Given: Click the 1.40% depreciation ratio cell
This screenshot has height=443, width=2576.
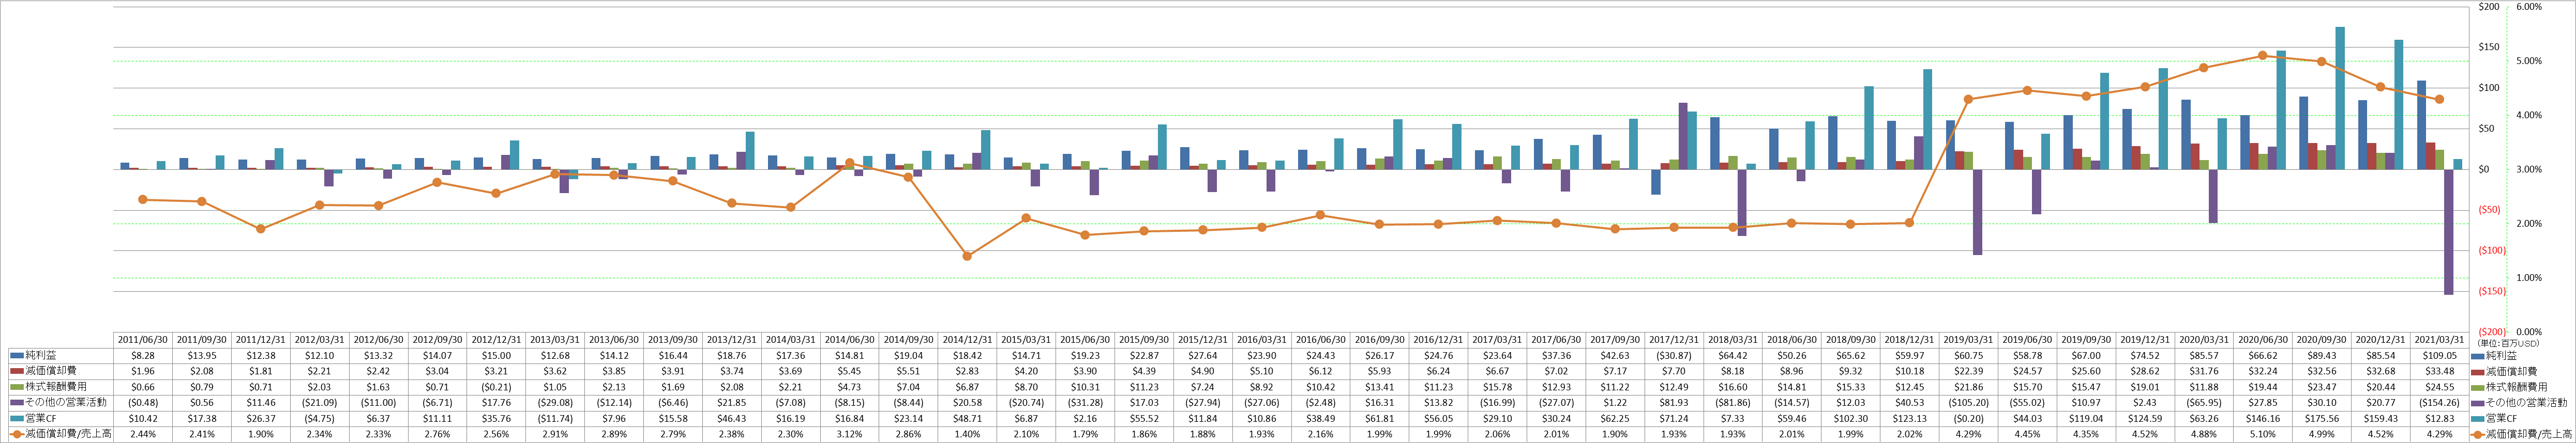Looking at the screenshot, I should 967,434.
